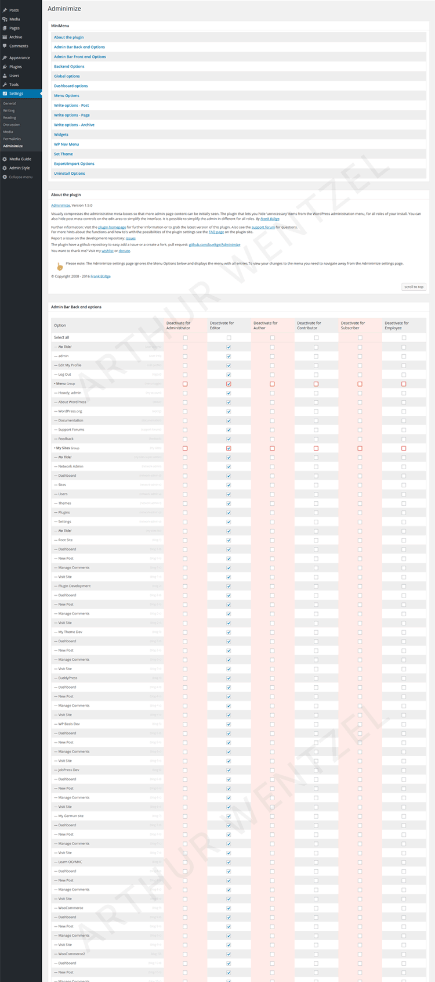Open Uninstall Options link

[x=70, y=174]
